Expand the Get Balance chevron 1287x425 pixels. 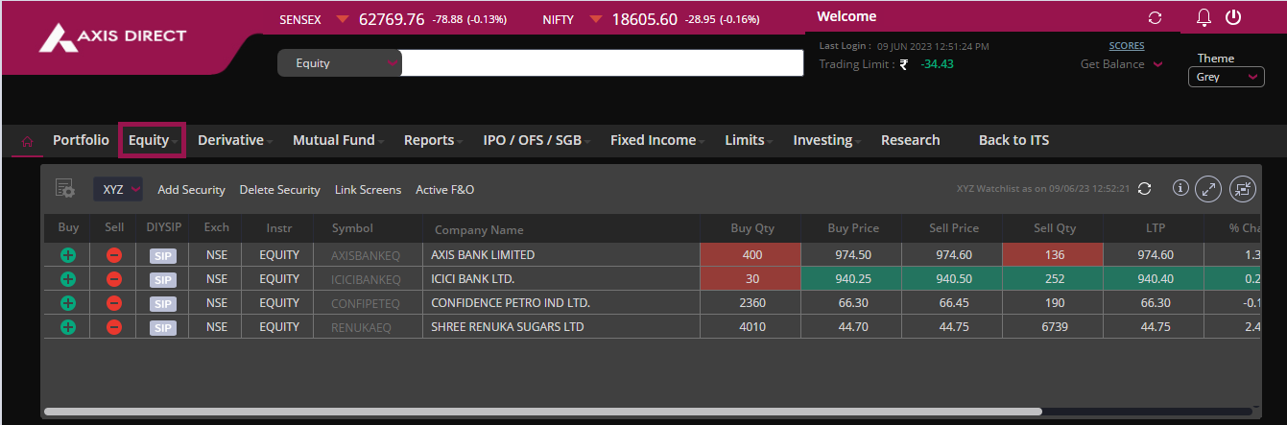tap(1157, 64)
